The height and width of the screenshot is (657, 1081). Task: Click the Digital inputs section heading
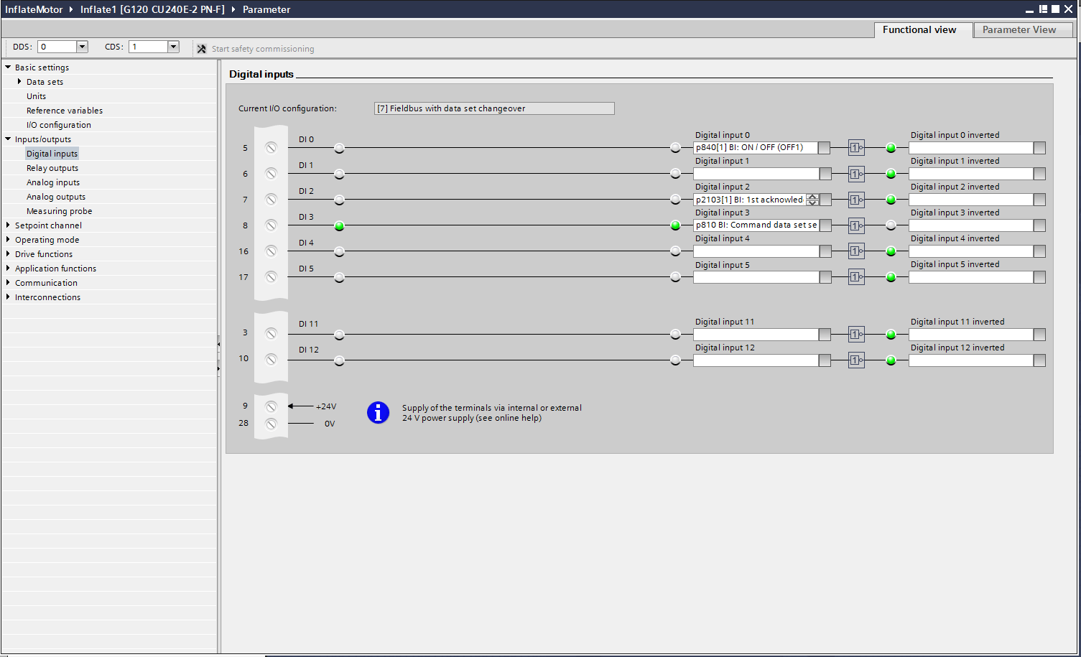261,74
